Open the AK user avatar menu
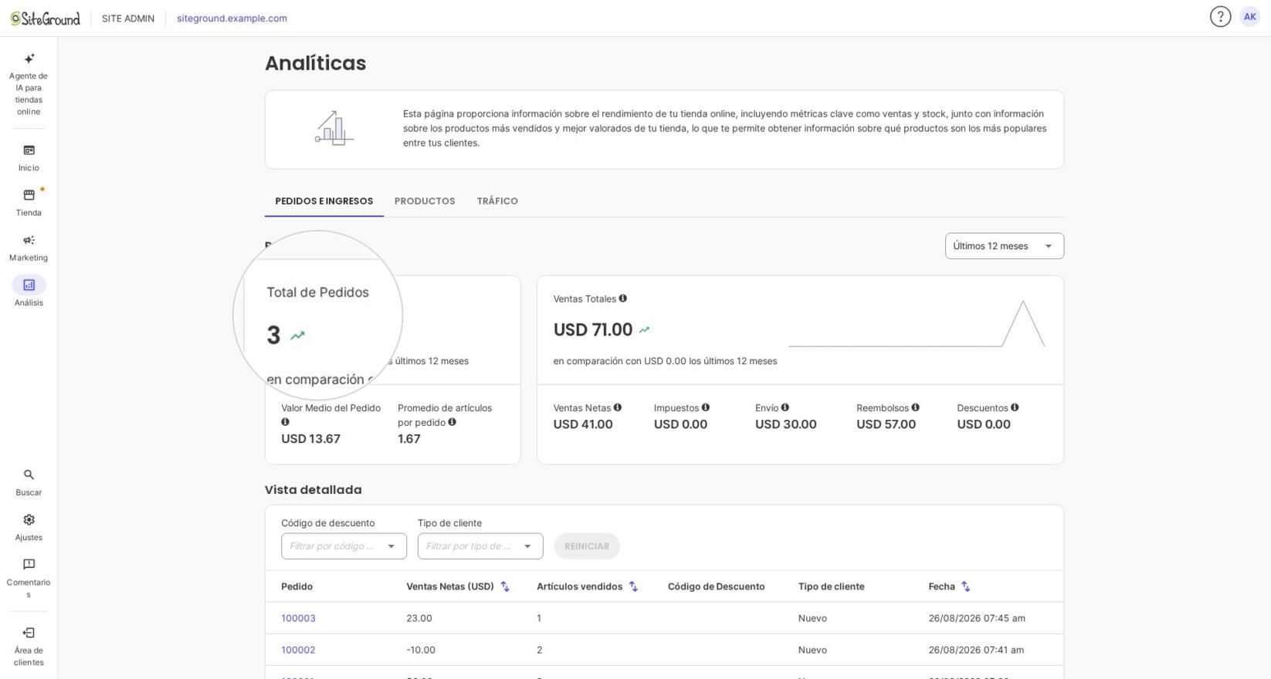The image size is (1271, 679). point(1249,17)
